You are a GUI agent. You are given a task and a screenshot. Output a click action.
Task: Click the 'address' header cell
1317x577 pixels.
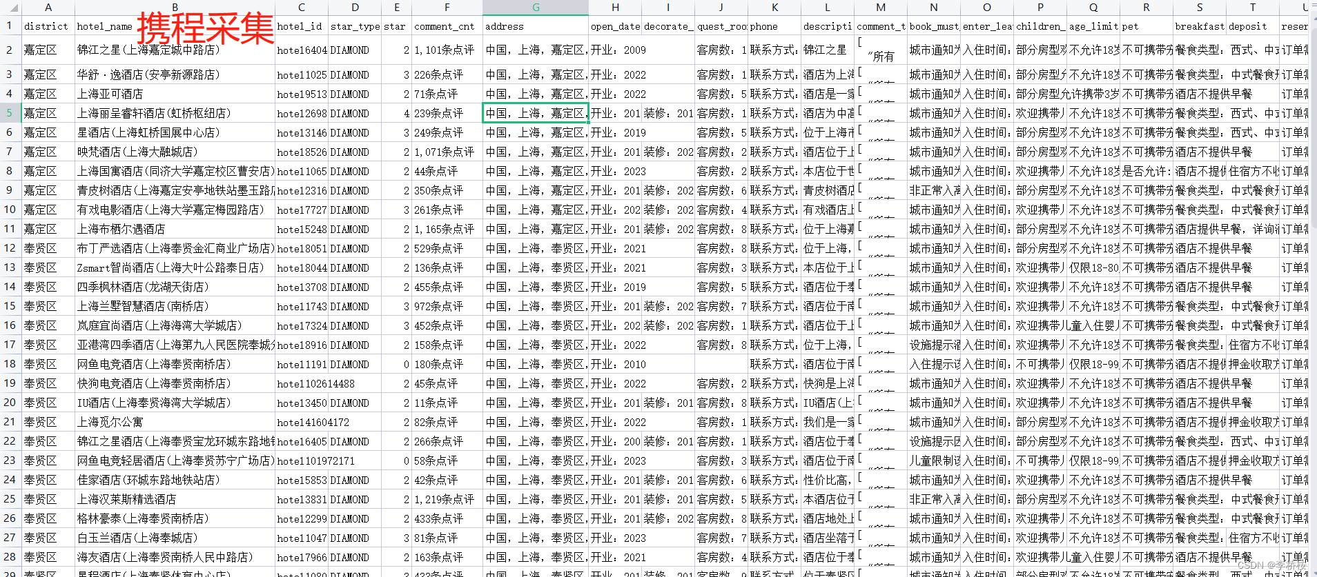(536, 26)
